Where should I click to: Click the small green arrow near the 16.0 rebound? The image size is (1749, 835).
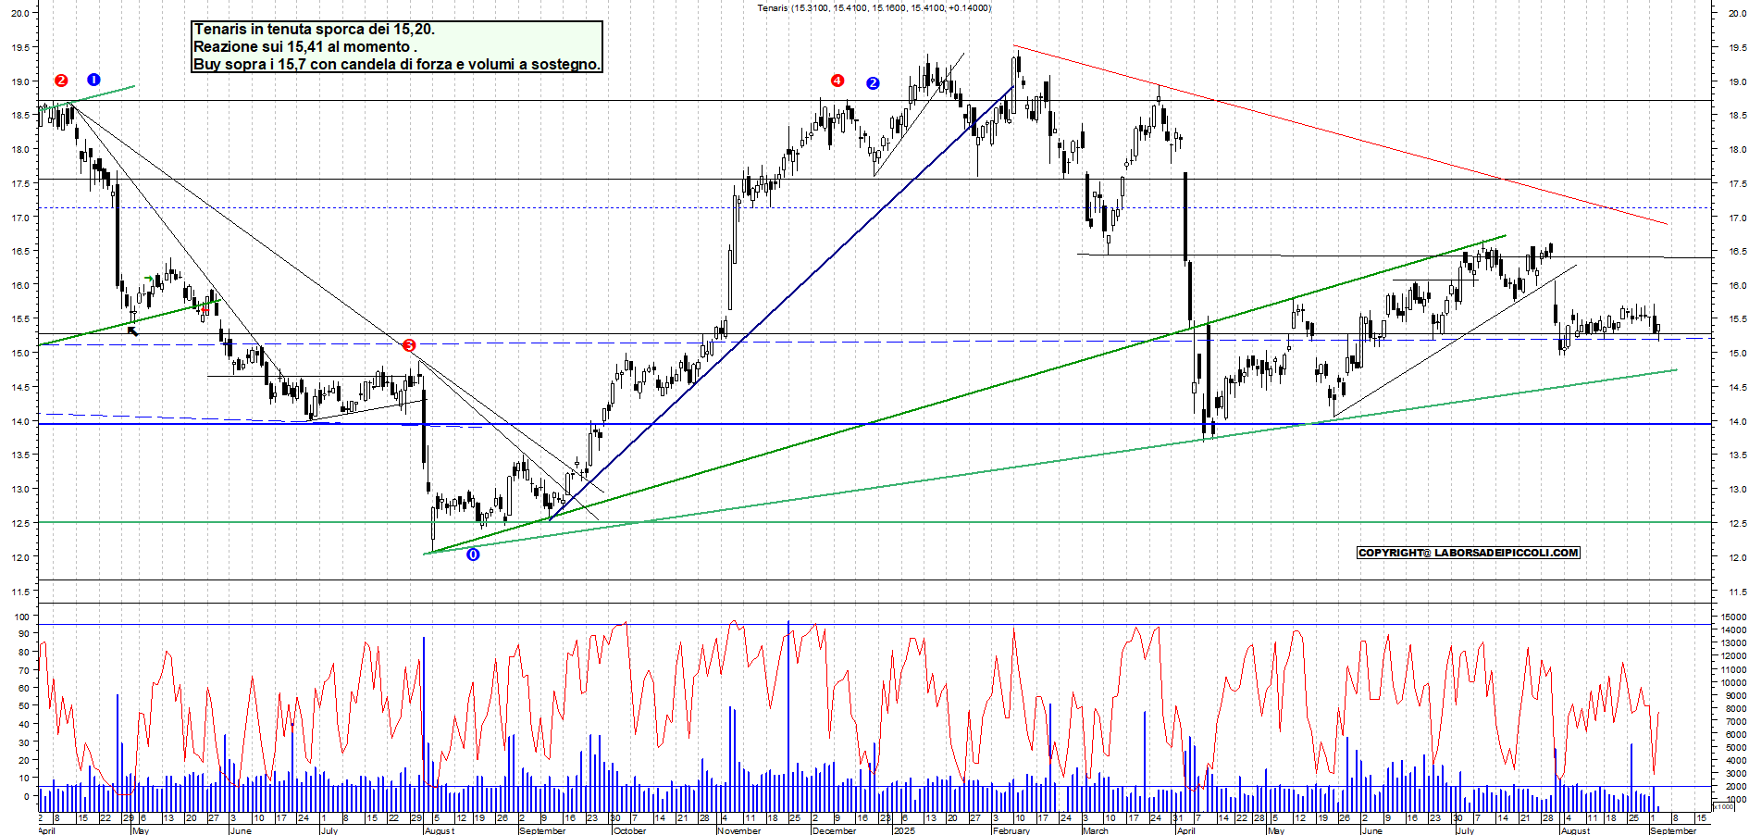pyautogui.click(x=149, y=278)
